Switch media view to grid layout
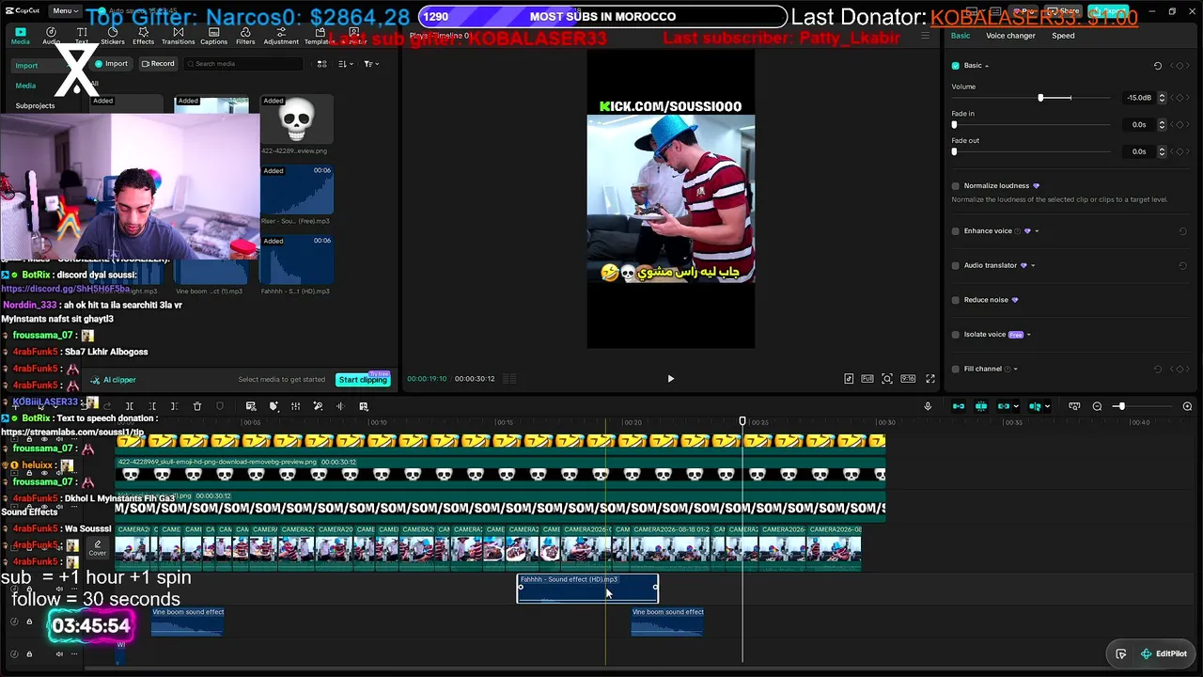The image size is (1203, 677). [321, 64]
